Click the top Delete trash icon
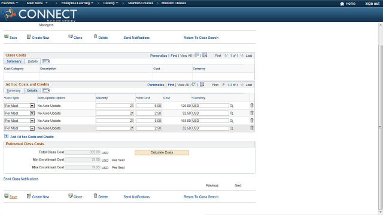This screenshot has width=383, height=215. point(96,36)
